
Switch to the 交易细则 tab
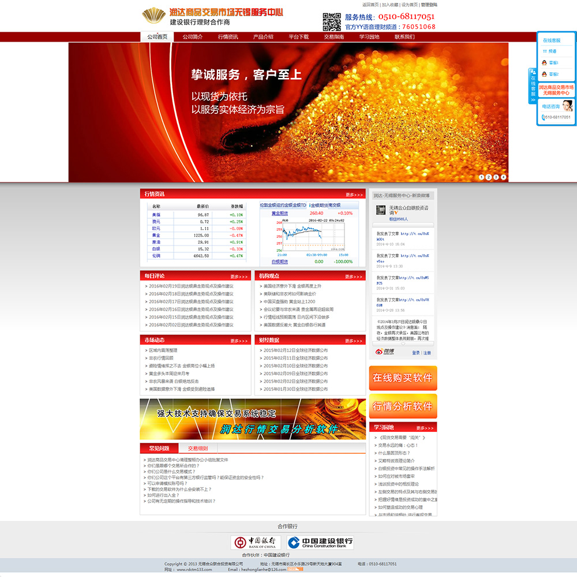pos(198,448)
